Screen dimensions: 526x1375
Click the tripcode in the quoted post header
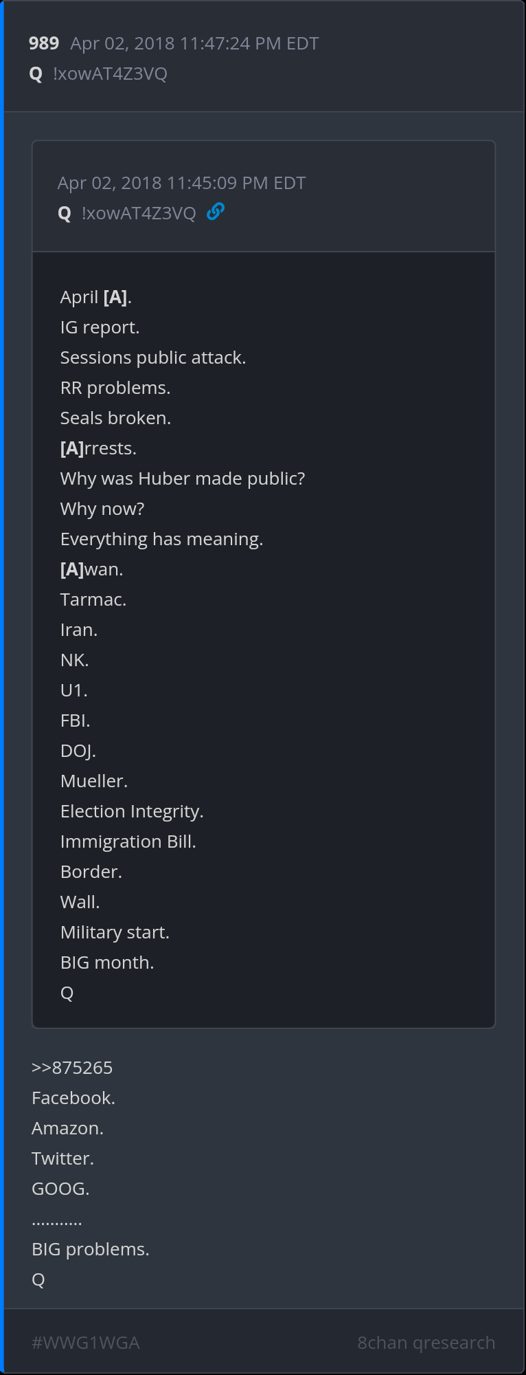click(139, 214)
